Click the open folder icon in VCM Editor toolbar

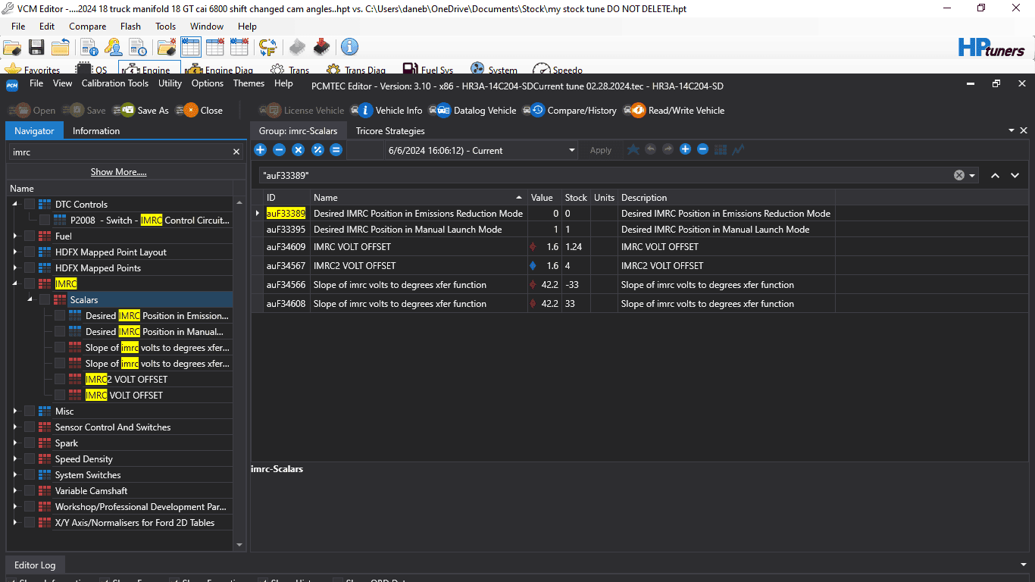point(11,47)
